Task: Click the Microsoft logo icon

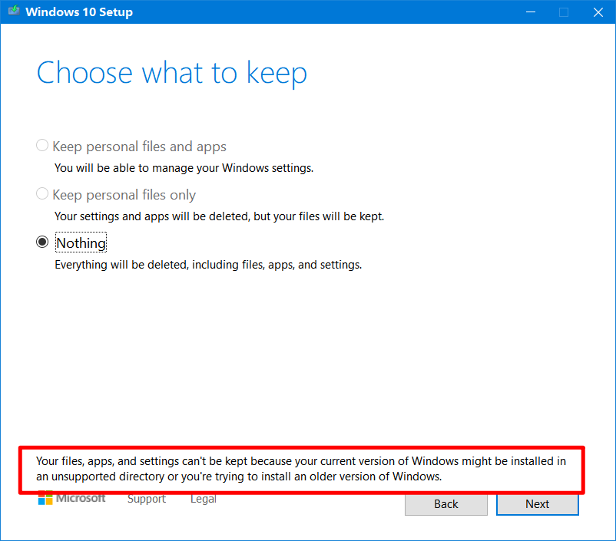Action: [45, 498]
